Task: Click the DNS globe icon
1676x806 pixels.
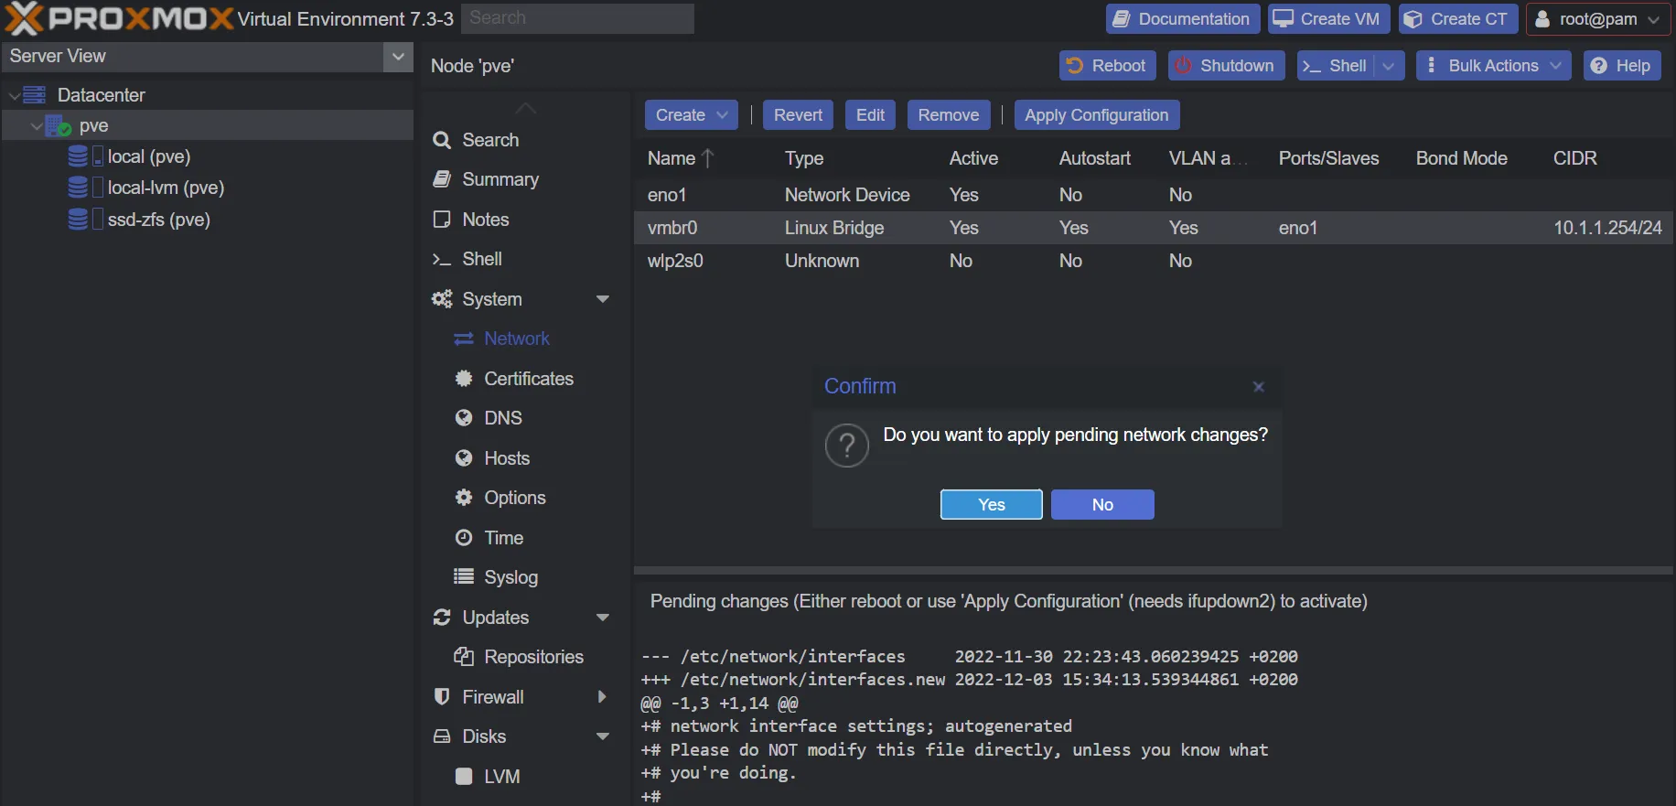Action: click(x=464, y=418)
